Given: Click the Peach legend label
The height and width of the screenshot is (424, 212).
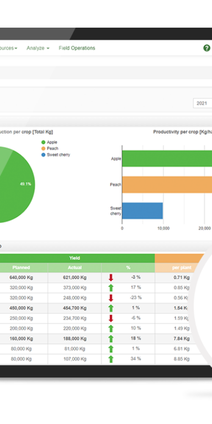Looking at the screenshot, I should [x=52, y=149].
